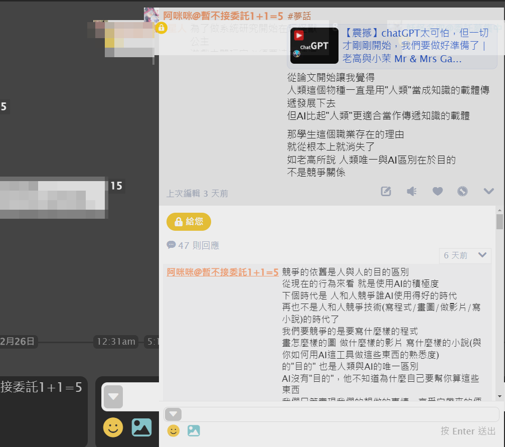
Task: Open the background composer's qualifier dropdown arrow
Action: click(113, 396)
